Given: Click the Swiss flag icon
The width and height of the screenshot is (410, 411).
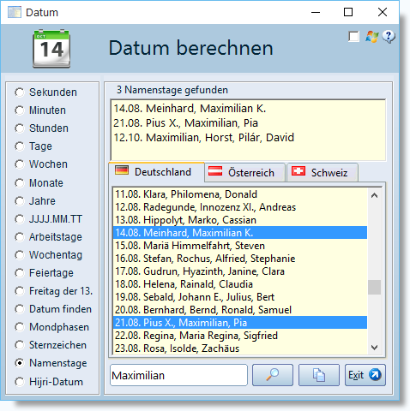Looking at the screenshot, I should pos(298,171).
